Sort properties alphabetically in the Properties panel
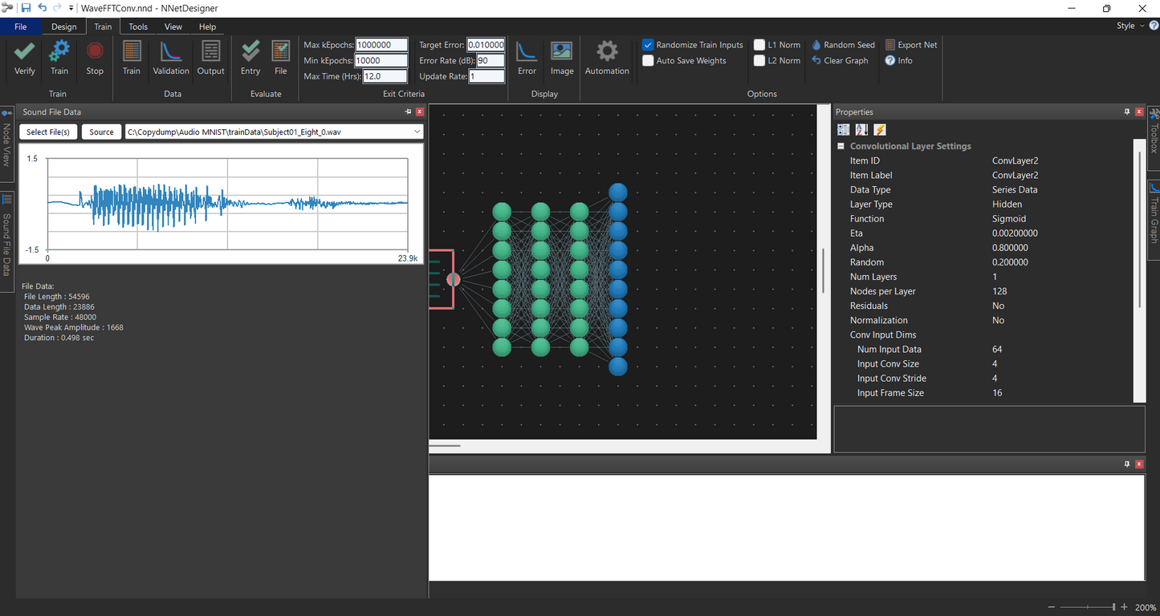The height and width of the screenshot is (616, 1160). 861,129
